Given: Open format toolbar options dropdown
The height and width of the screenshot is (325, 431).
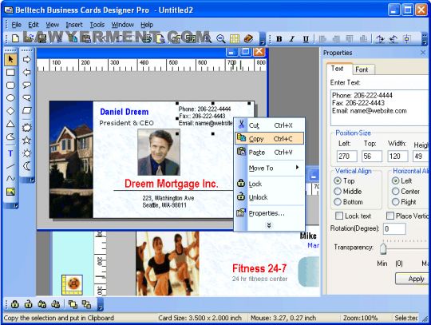Looking at the screenshot, I should (x=425, y=39).
